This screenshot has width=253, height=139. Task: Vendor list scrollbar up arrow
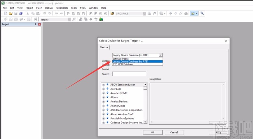pyautogui.click(x=145, y=85)
